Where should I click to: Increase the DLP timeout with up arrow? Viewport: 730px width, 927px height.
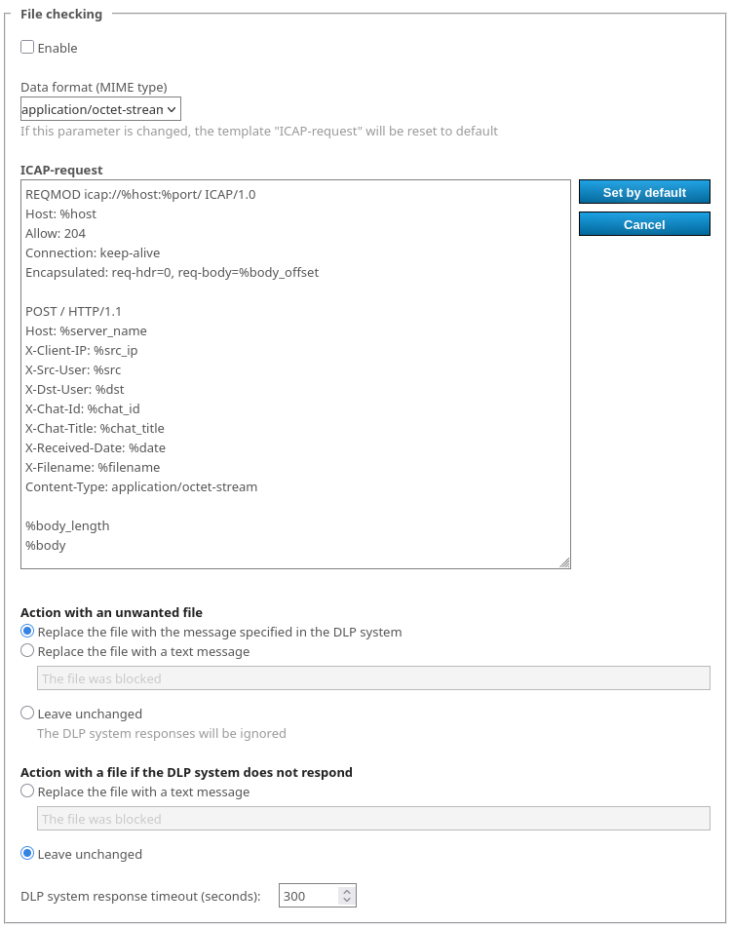[347, 890]
